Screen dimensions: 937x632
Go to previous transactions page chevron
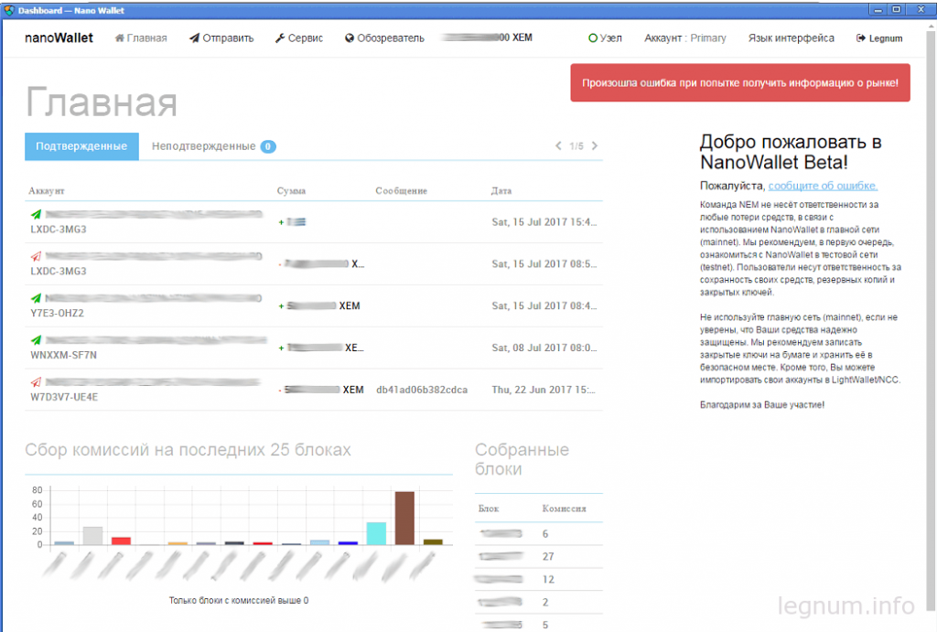[558, 145]
